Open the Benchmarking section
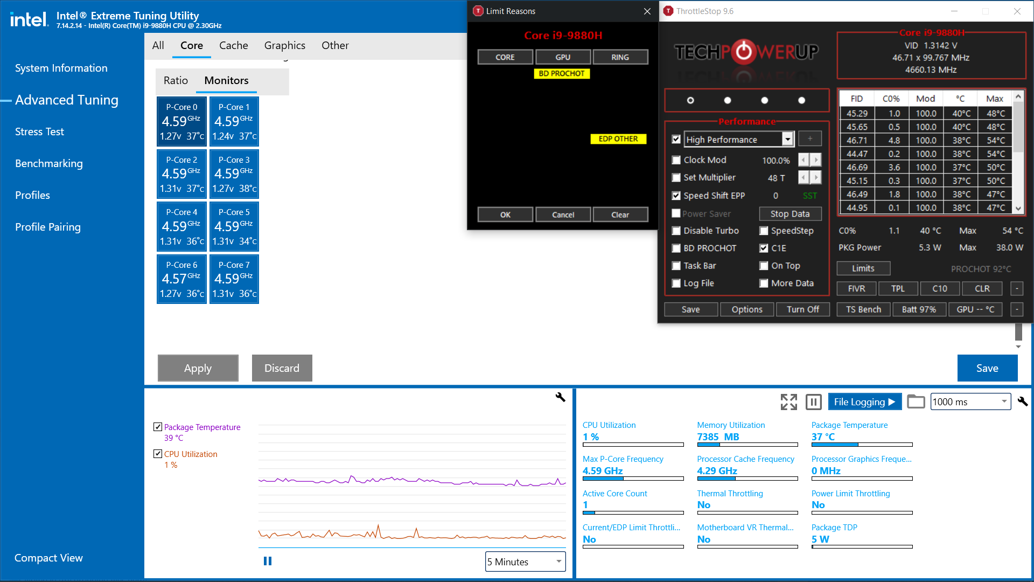The image size is (1034, 582). pos(49,163)
